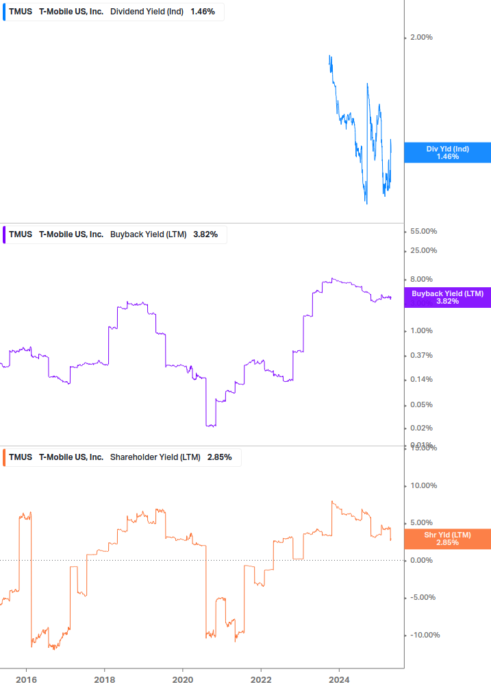Click the purple color bar in Buyback Yield legend

coord(4,234)
